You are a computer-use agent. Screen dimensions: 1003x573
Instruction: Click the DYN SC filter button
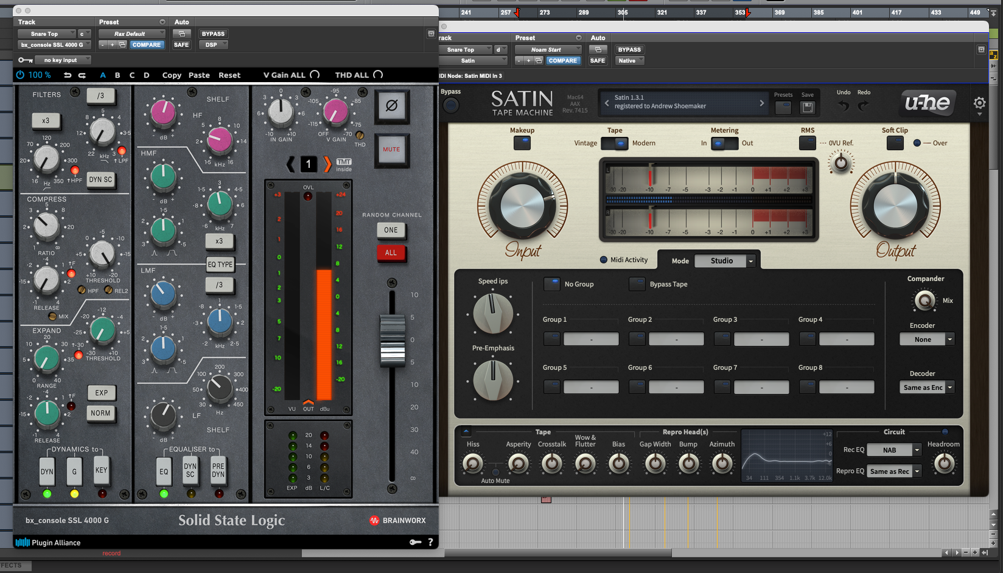pos(100,179)
